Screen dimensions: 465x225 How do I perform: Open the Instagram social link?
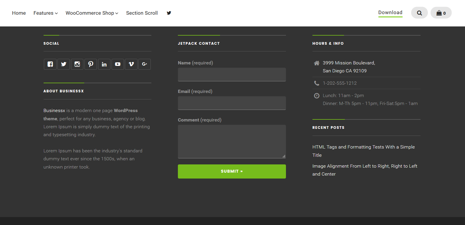pos(77,64)
